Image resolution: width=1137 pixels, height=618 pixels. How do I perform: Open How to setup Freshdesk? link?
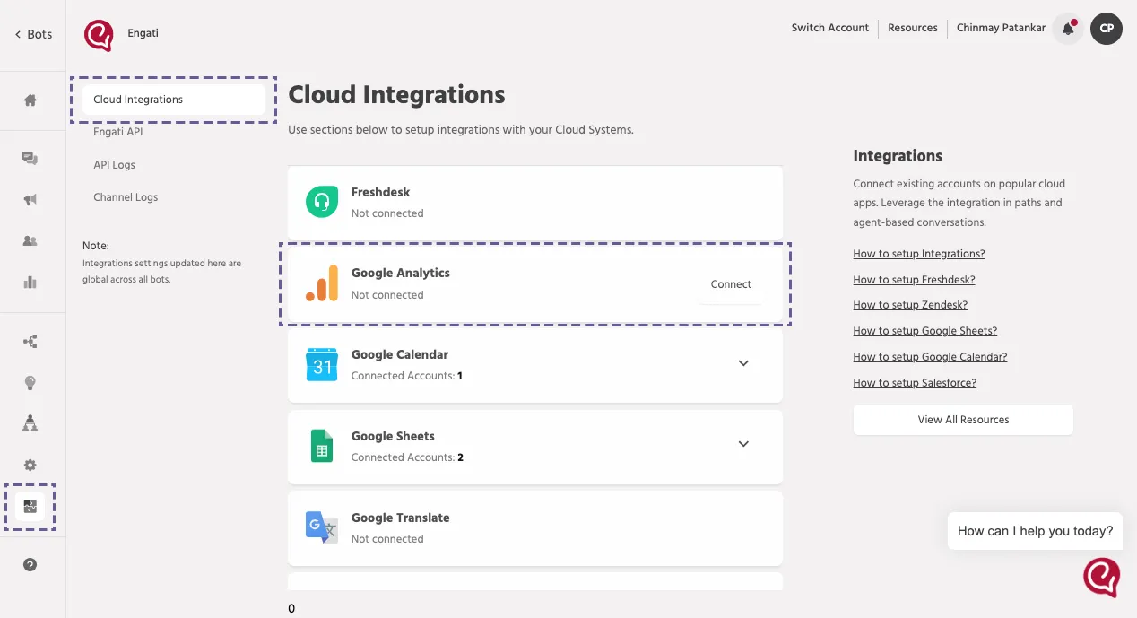(914, 280)
